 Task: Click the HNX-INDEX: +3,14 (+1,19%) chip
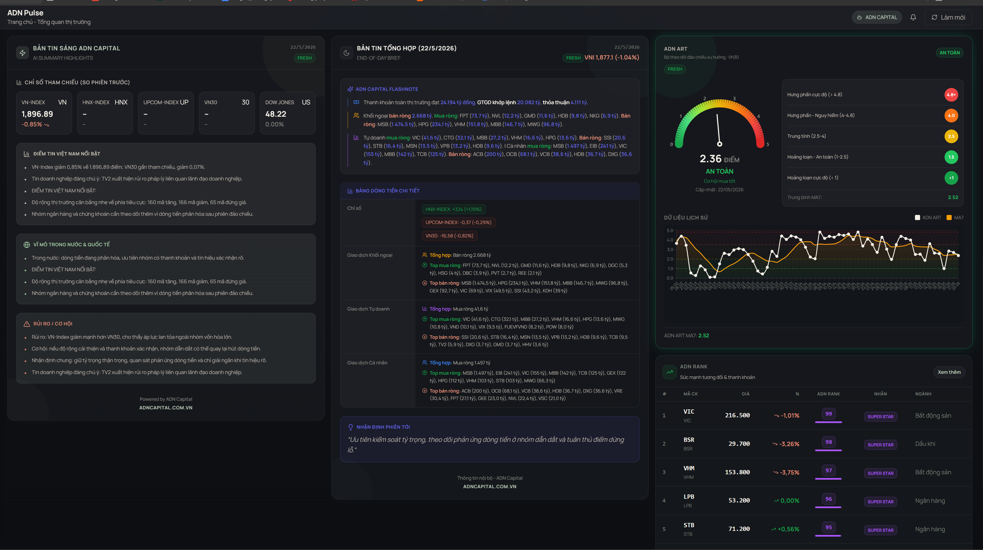[453, 209]
